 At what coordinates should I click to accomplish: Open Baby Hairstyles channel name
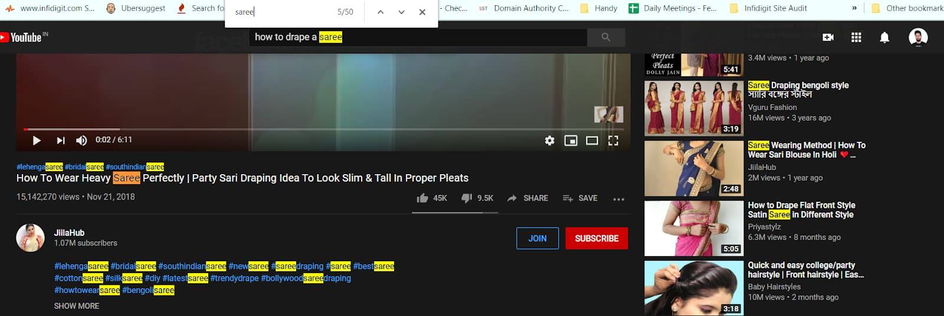(x=774, y=287)
